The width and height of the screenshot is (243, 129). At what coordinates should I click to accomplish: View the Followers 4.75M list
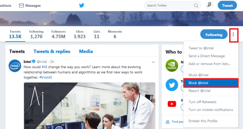(x=59, y=34)
